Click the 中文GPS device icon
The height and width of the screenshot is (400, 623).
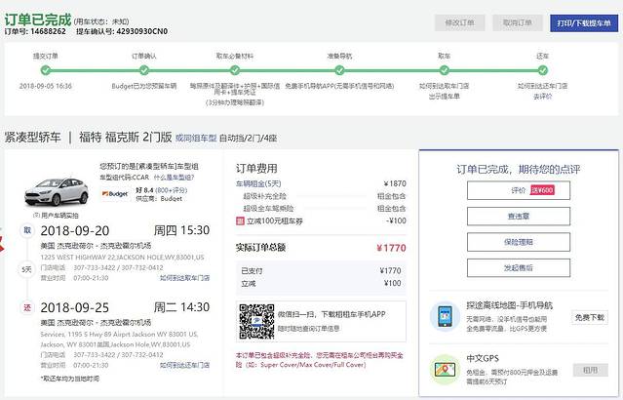445,370
